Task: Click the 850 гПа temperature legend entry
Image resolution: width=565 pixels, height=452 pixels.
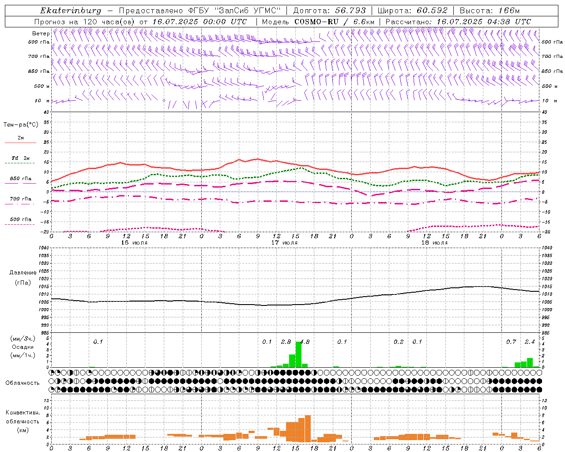Action: pyautogui.click(x=21, y=179)
